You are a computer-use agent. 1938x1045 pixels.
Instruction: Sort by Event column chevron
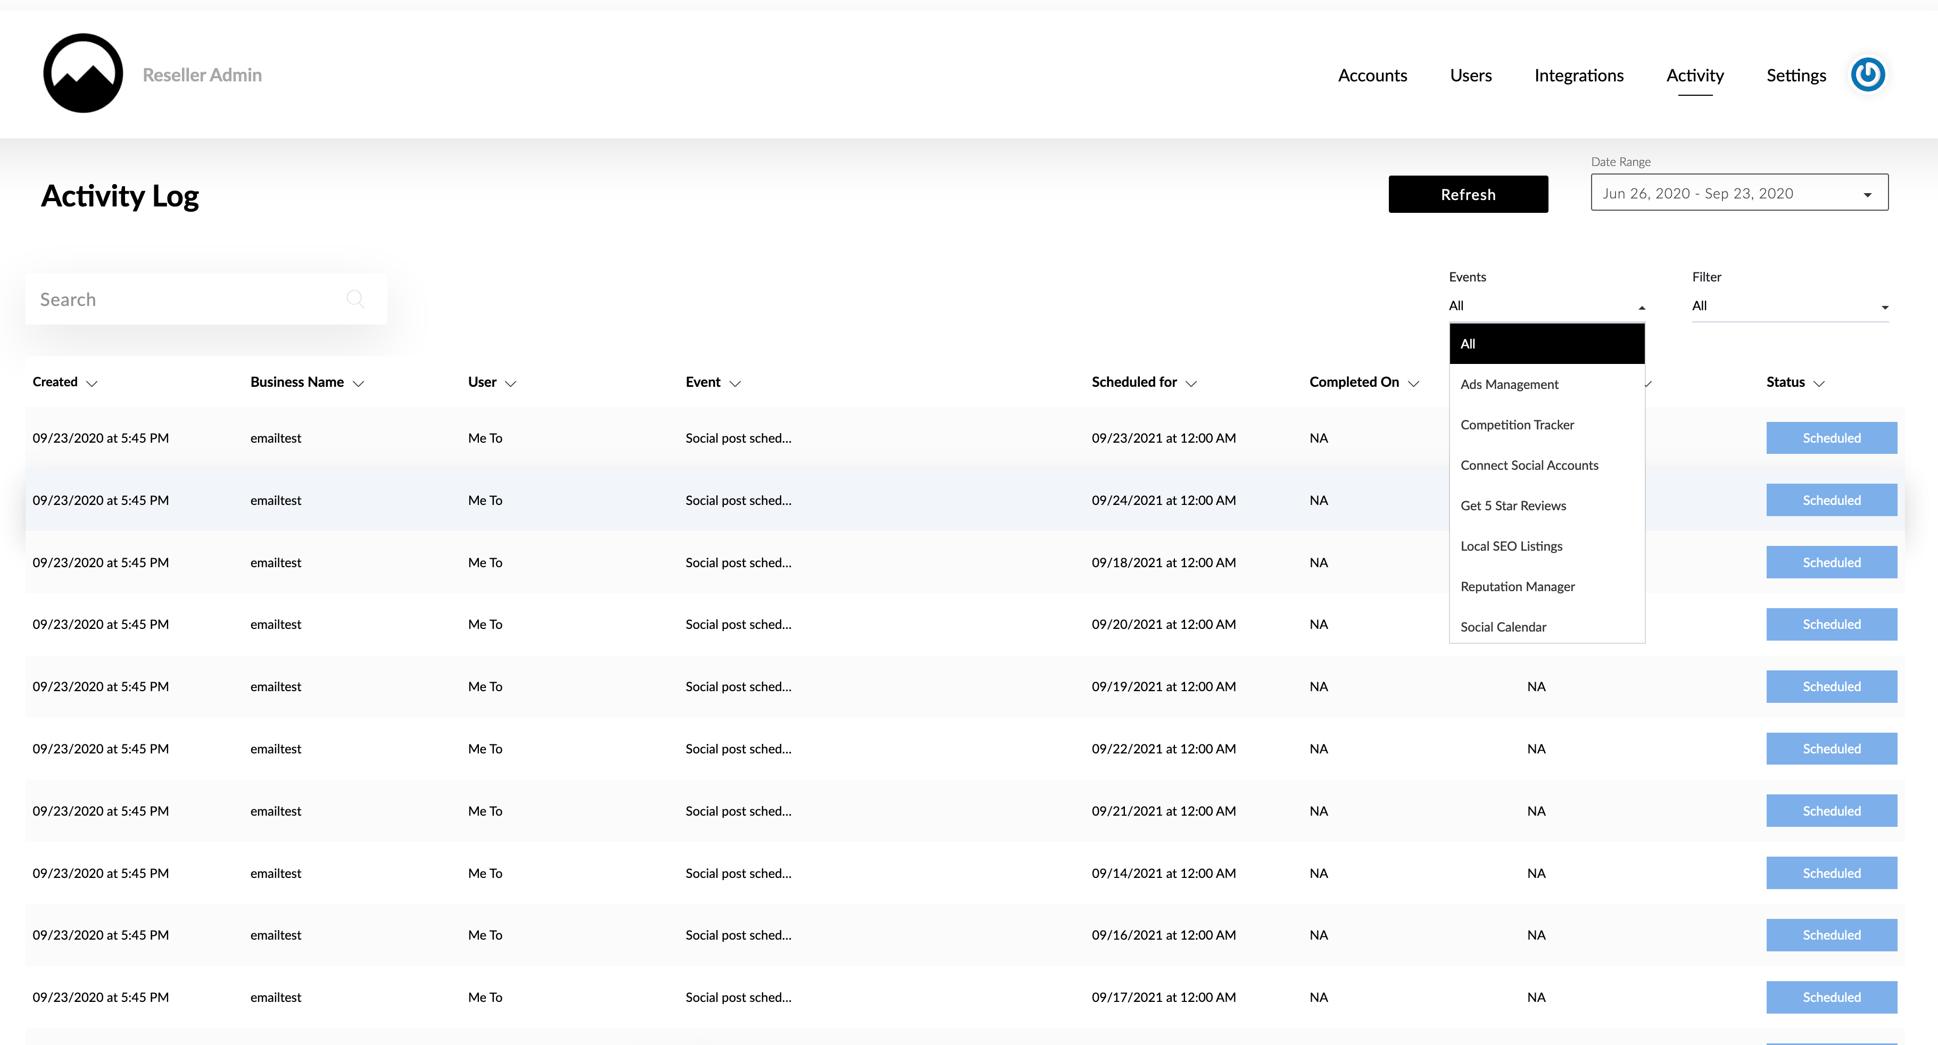(735, 384)
